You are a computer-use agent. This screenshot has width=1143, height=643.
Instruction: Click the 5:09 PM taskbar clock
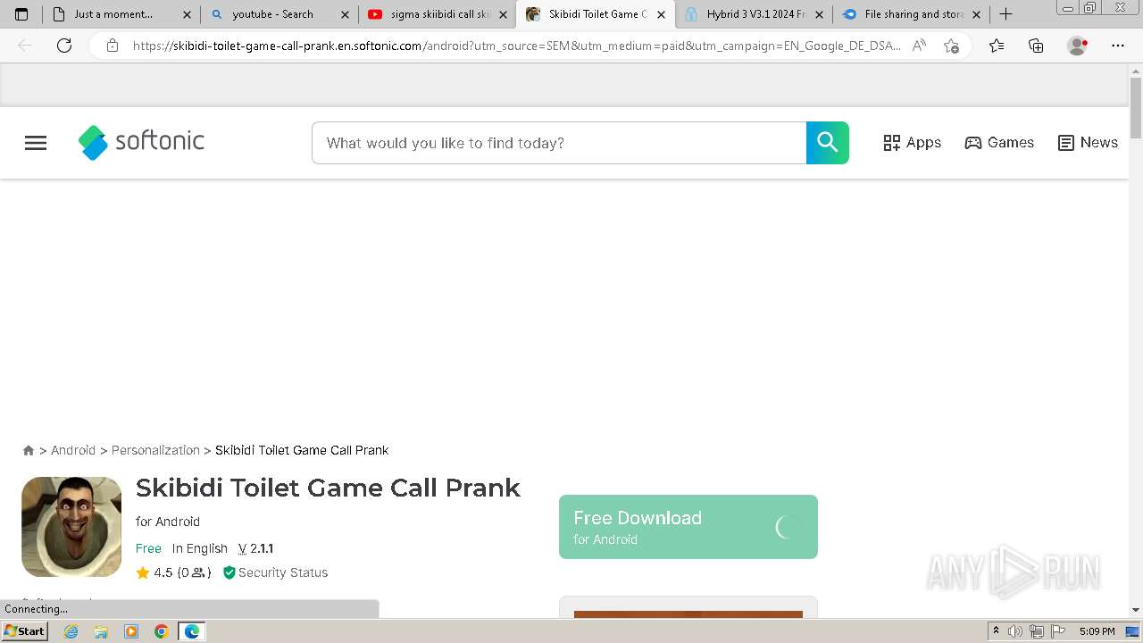(1097, 631)
